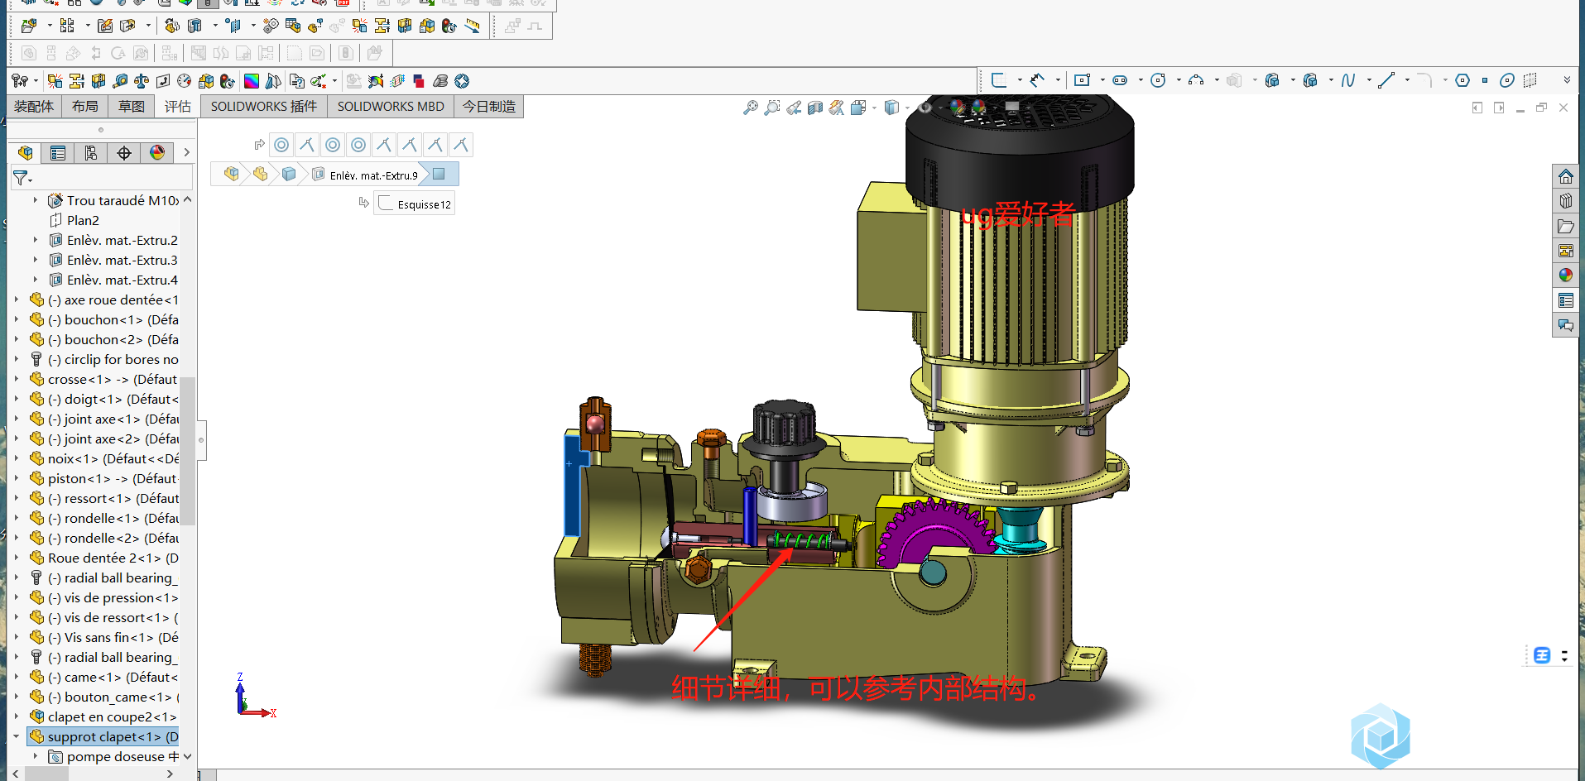Screen dimensions: 1585x781
Task: Select (-) ressort<1> component in tree
Action: 104,498
